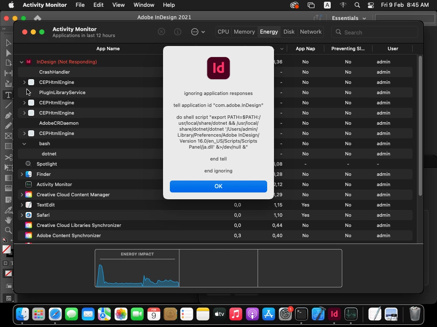Click the process list vertical scrollbar
Screen dimensions: 437x327
coord(420,126)
